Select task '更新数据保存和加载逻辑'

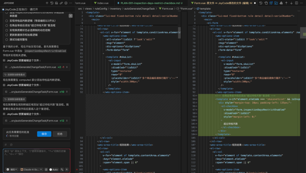[7, 35]
